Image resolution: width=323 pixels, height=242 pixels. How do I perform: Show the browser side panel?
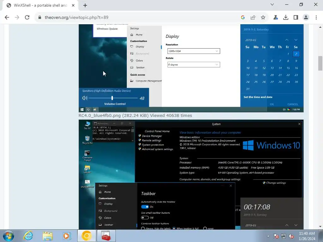(296, 18)
